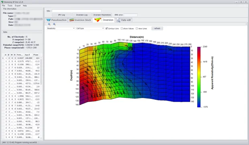Click the table scrollbar up arrow
The width and height of the screenshot is (249, 145).
pyautogui.click(x=41, y=58)
